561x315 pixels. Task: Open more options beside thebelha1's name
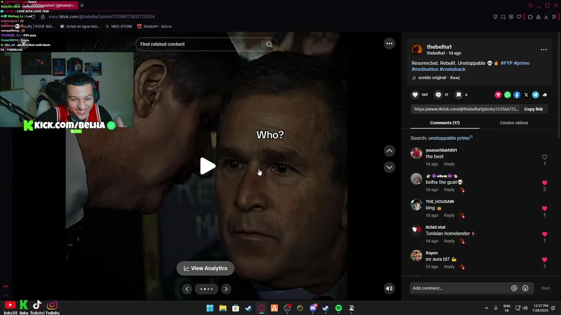pyautogui.click(x=543, y=50)
